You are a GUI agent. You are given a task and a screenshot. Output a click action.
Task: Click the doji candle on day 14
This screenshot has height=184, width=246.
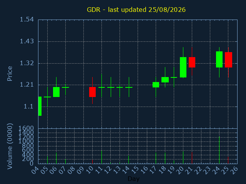pos(129,87)
